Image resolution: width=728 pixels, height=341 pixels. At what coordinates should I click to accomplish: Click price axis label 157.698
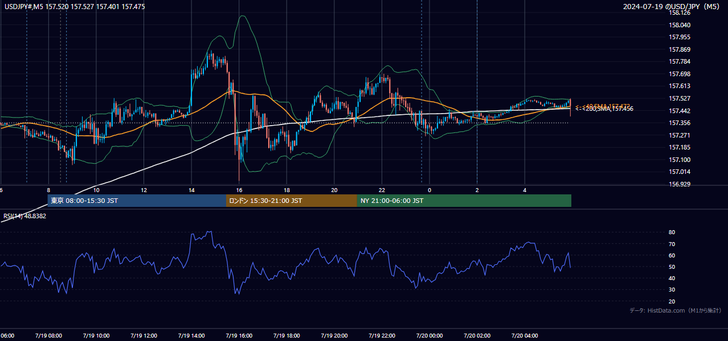(x=680, y=74)
